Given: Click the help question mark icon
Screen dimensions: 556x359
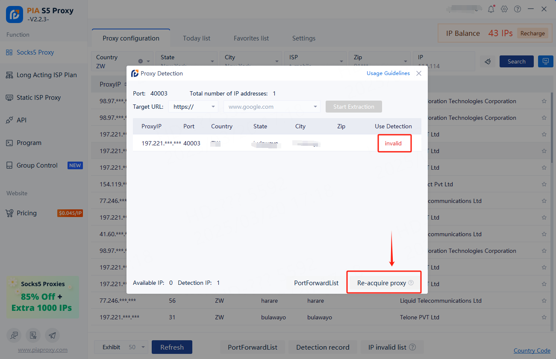Looking at the screenshot, I should 518,9.
